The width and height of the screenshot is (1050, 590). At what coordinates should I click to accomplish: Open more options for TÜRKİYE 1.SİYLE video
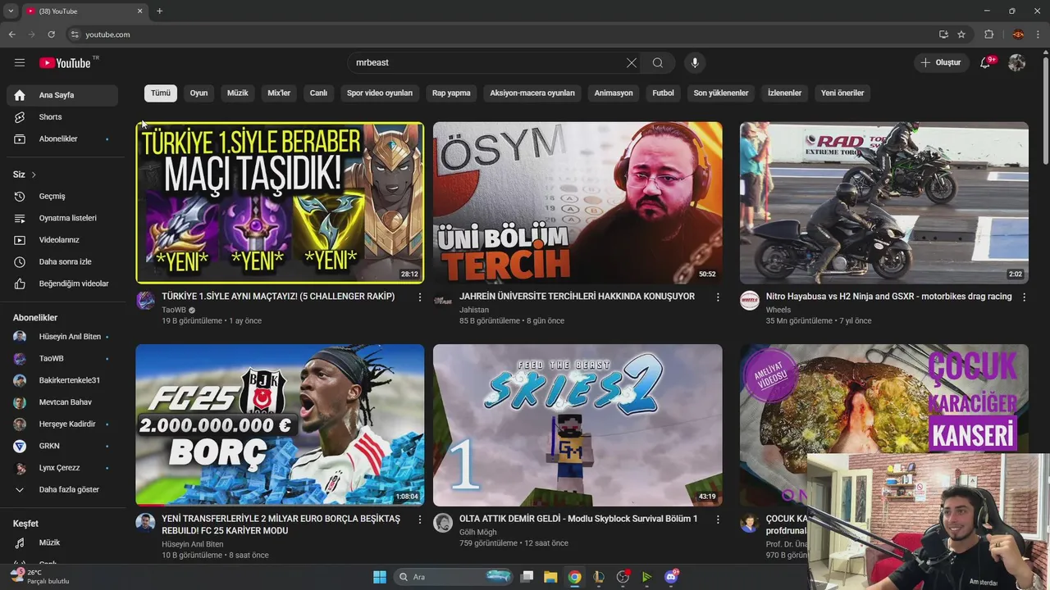coord(420,297)
